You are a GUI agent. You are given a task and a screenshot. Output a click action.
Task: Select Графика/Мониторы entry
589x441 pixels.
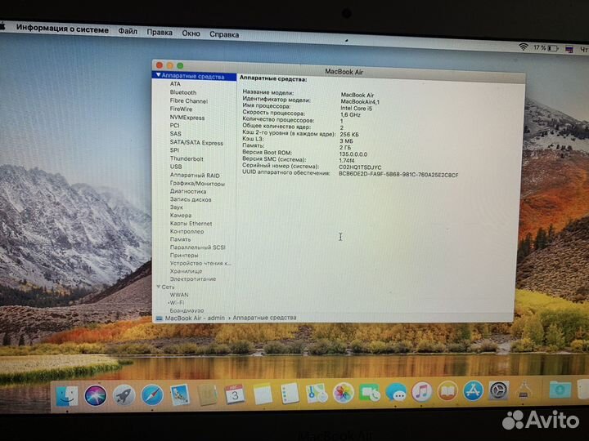197,184
